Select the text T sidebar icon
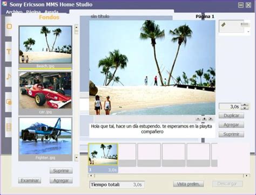The width and height of the screenshot is (256, 195). point(9,52)
